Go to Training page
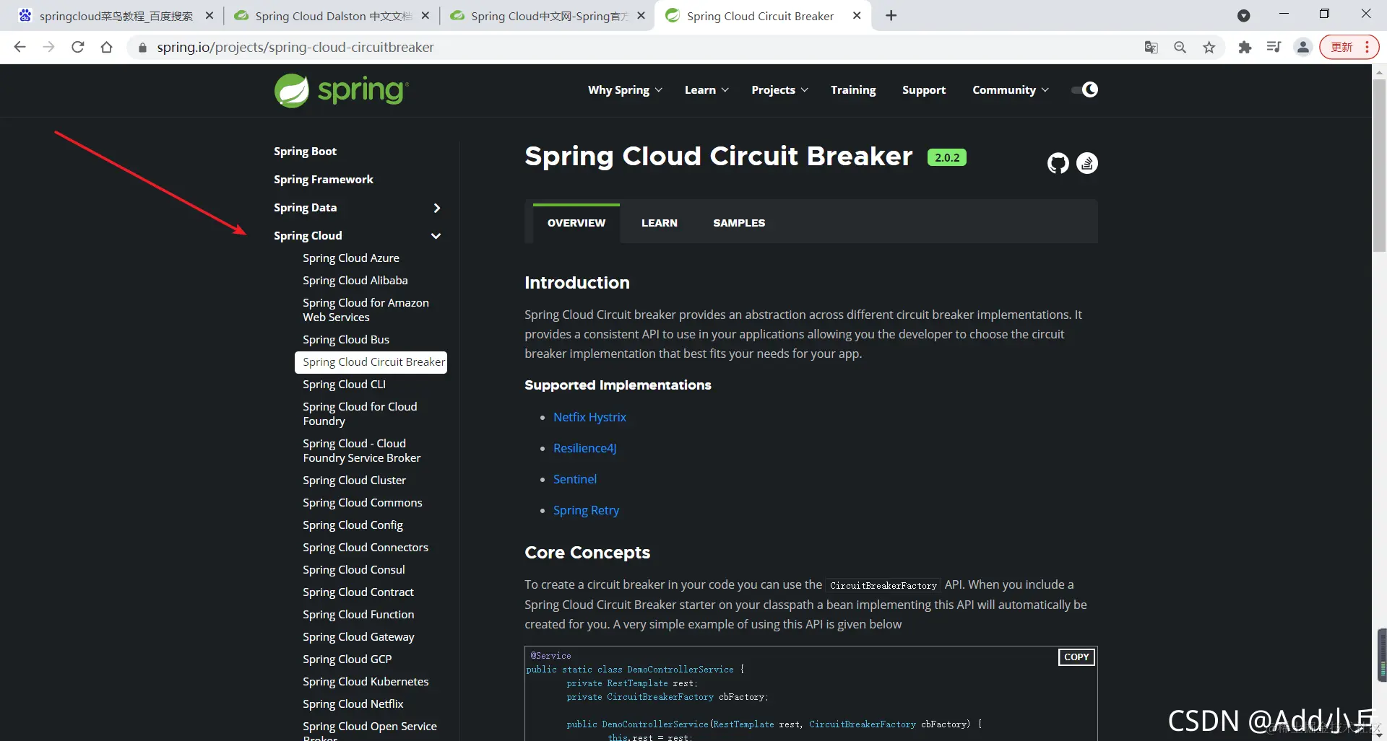 point(853,89)
